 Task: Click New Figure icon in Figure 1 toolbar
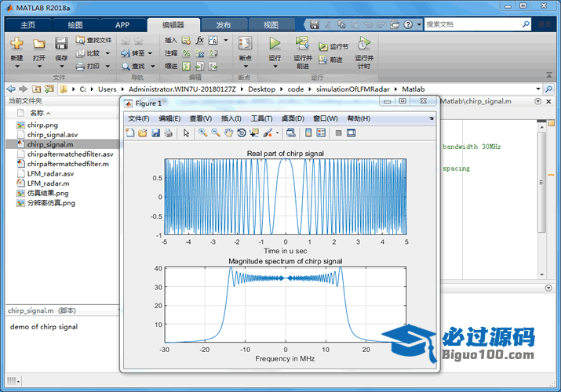[130, 133]
